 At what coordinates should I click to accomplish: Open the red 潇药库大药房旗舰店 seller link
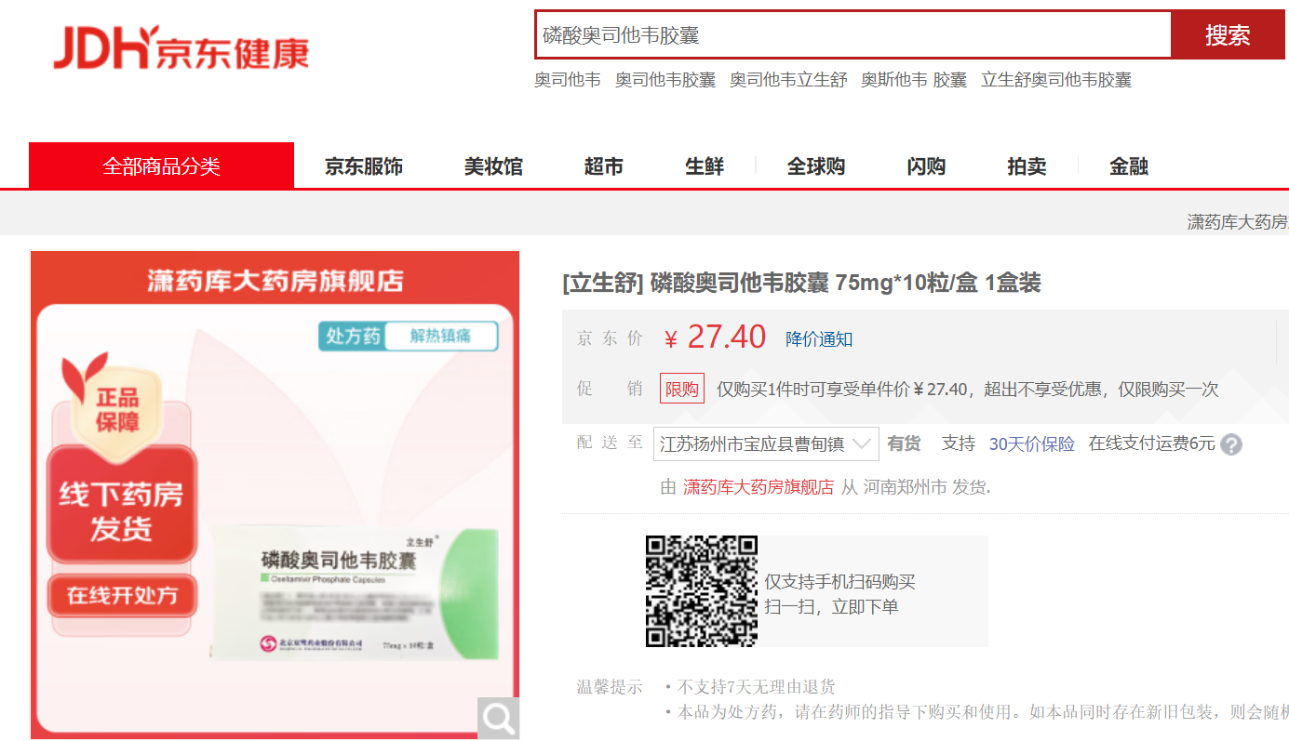click(759, 486)
